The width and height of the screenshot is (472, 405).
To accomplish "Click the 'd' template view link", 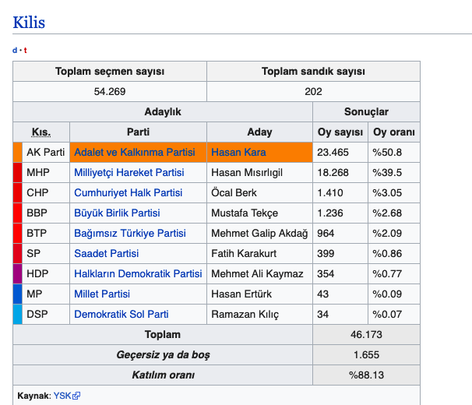I will click(x=15, y=51).
